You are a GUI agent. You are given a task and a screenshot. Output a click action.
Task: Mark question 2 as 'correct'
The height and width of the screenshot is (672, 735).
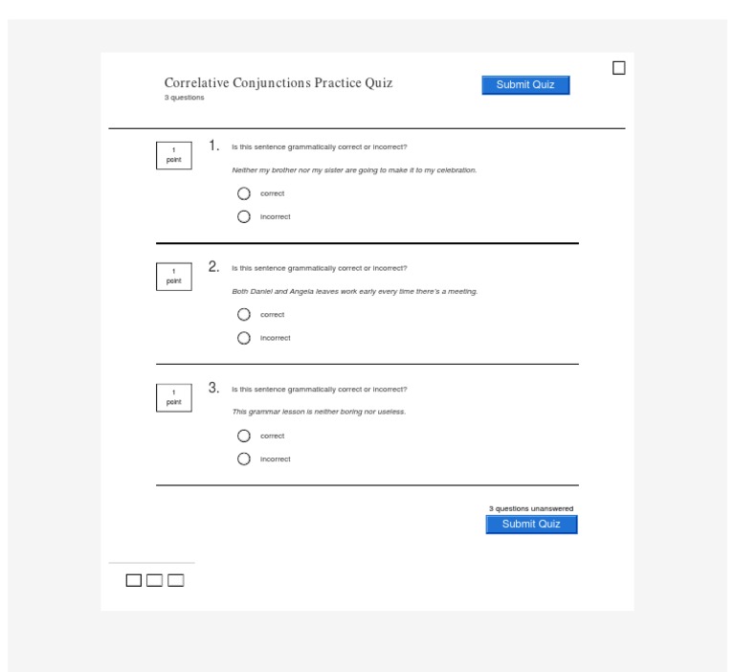(x=244, y=315)
